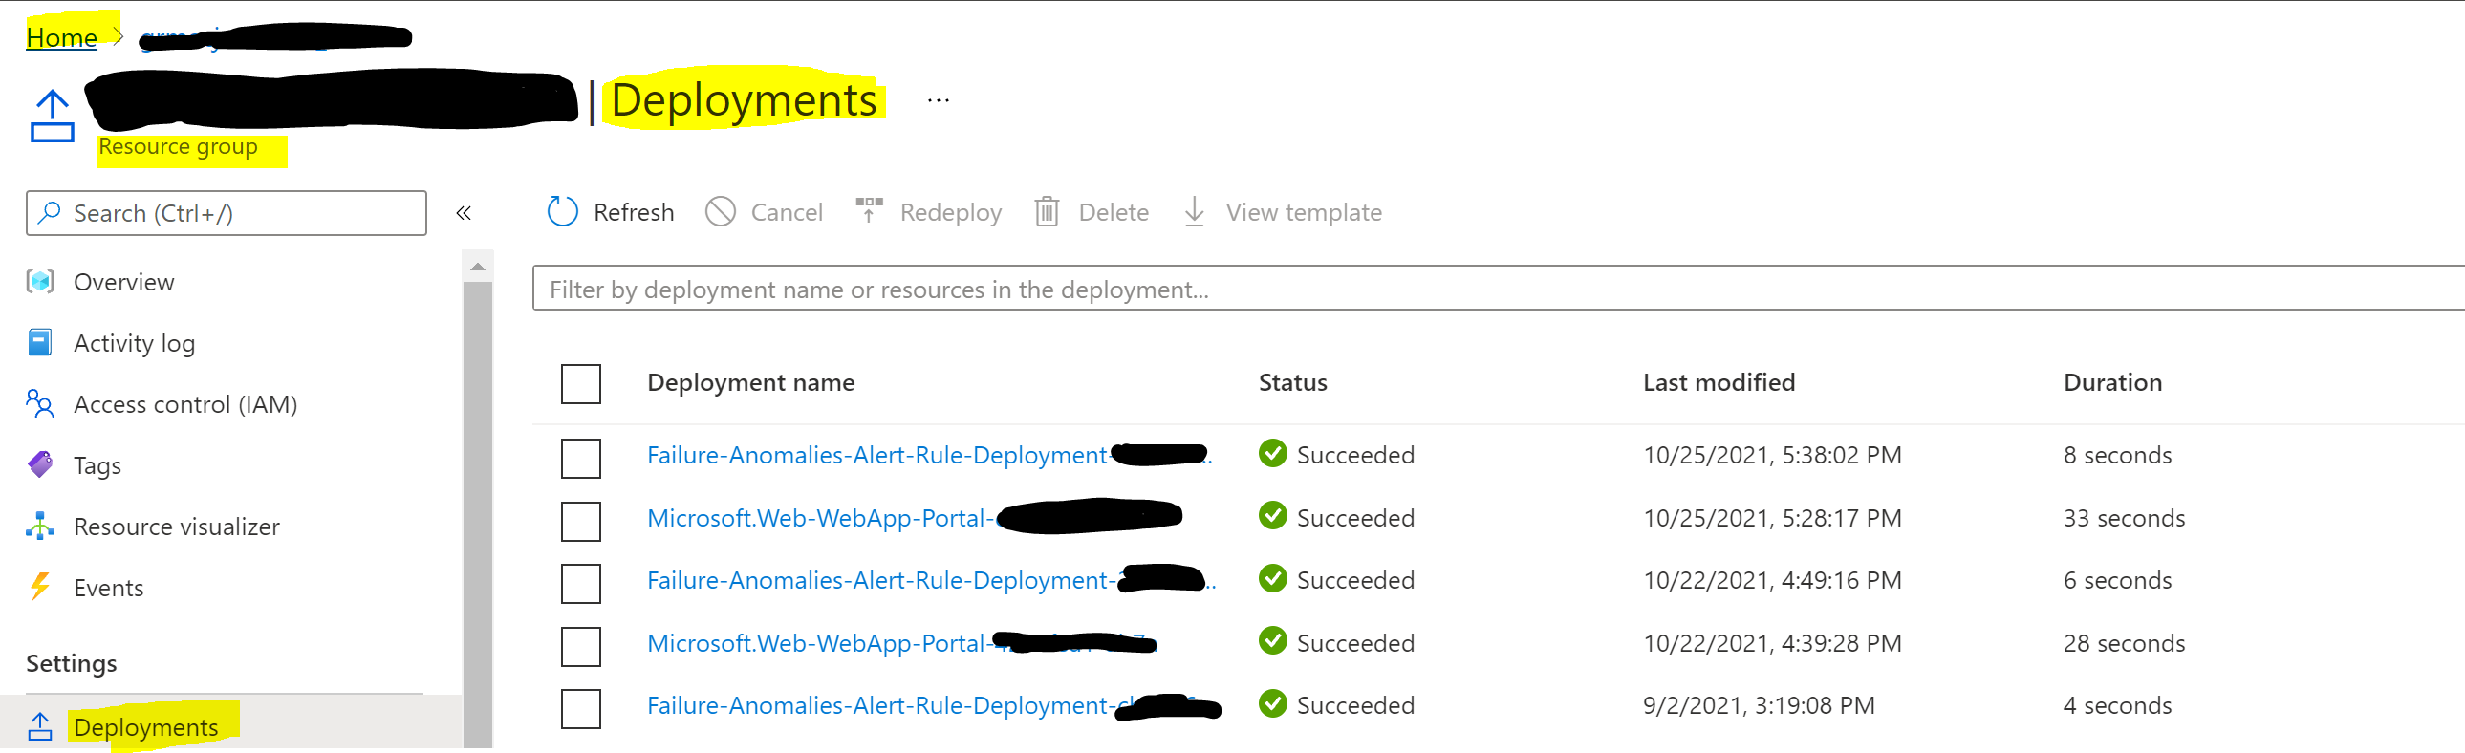Click the purple Tags icon
This screenshot has height=753, width=2465.
(39, 465)
